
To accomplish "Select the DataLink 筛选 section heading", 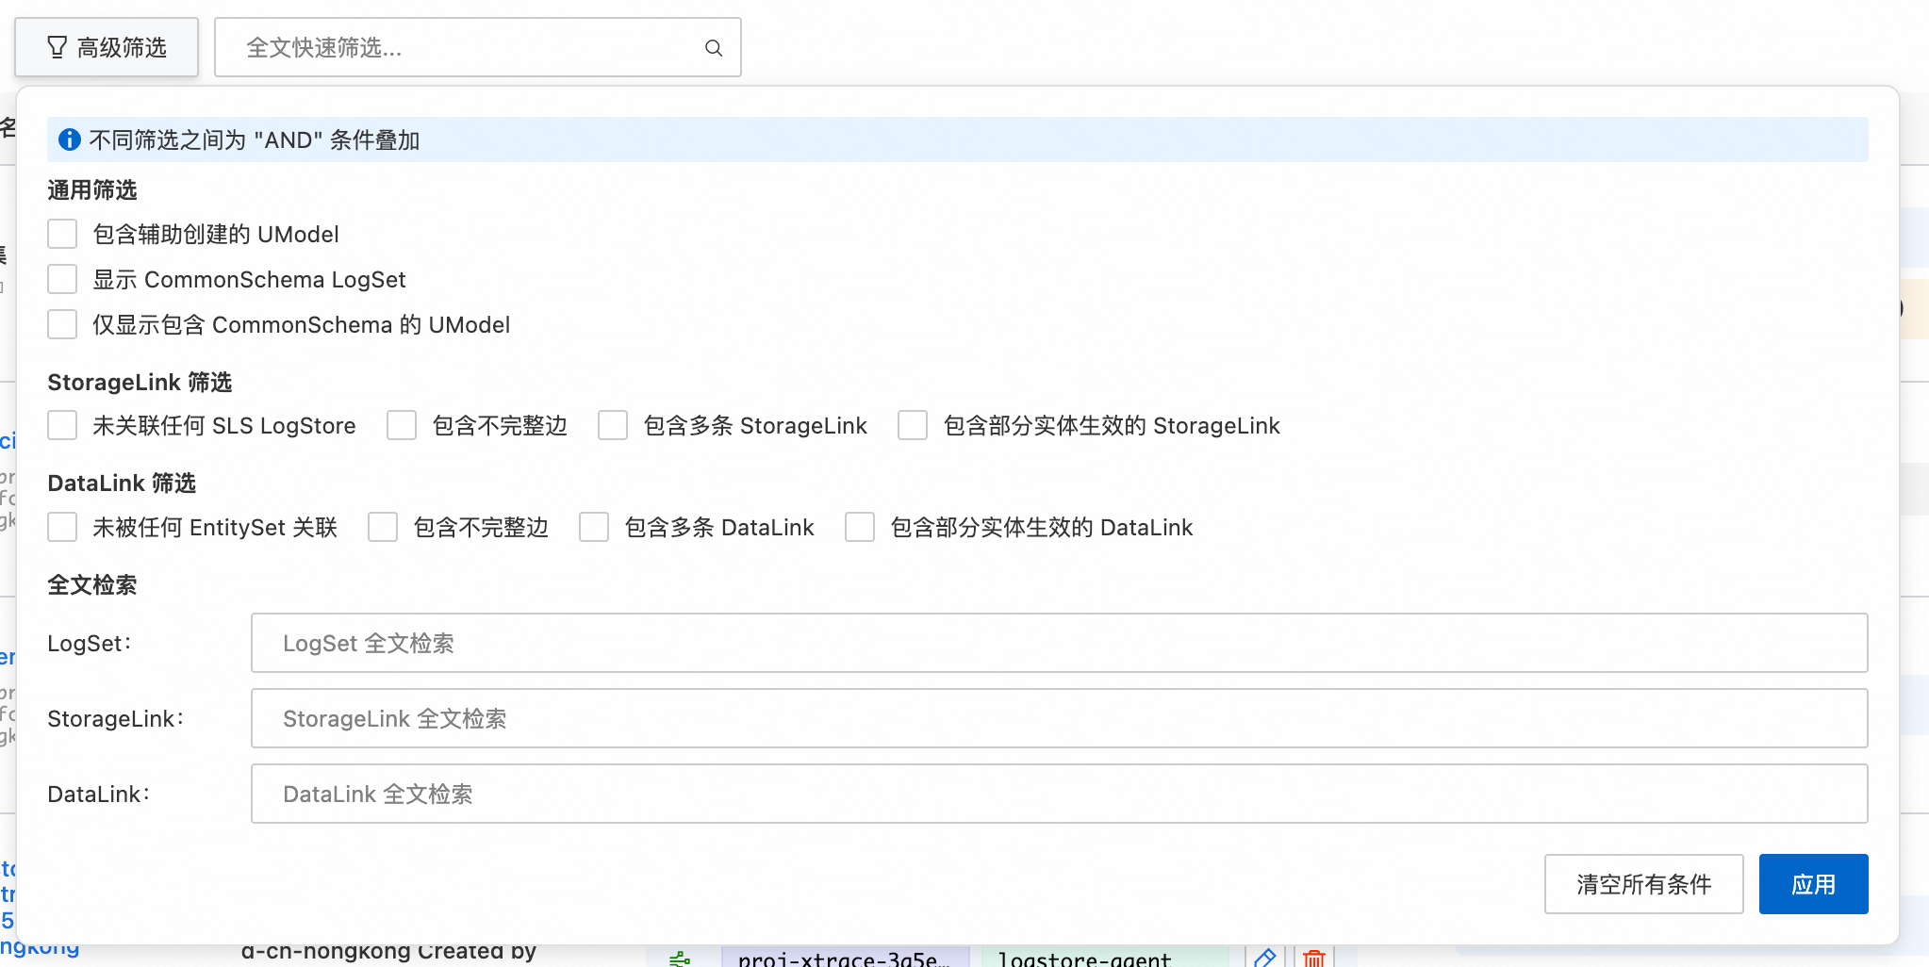I will click(122, 483).
